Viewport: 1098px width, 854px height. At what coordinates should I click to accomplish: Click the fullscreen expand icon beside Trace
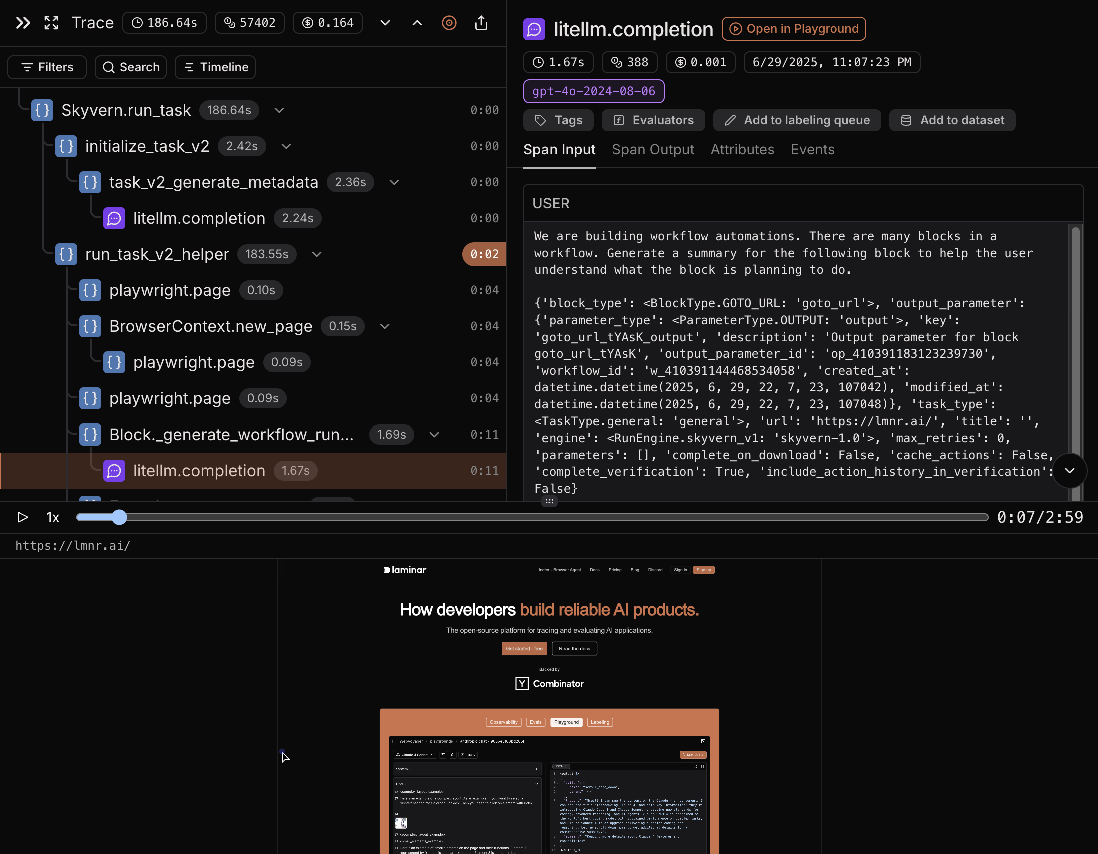pyautogui.click(x=51, y=23)
